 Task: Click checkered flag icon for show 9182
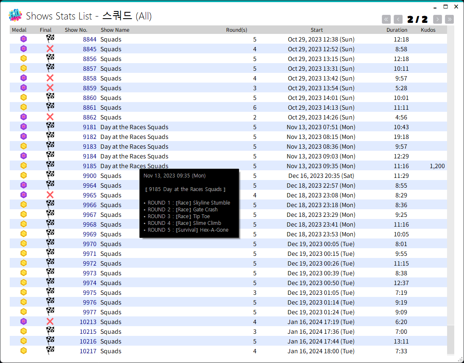(50, 136)
